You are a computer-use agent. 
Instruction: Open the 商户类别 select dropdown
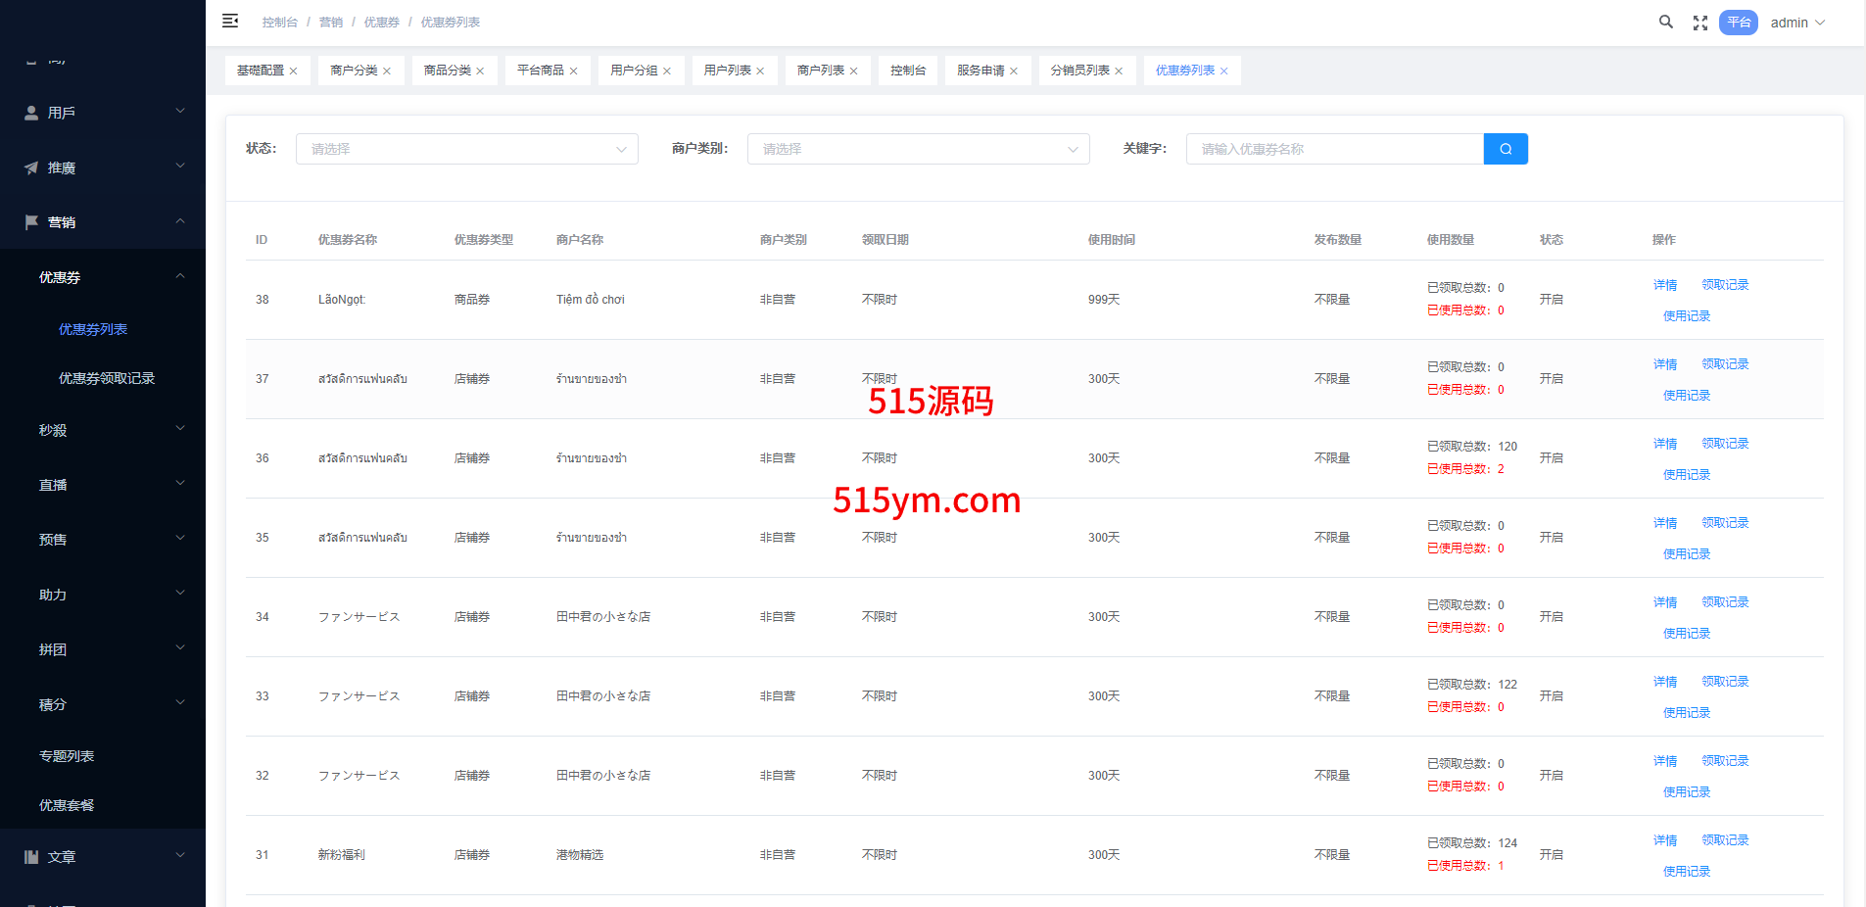pyautogui.click(x=918, y=149)
